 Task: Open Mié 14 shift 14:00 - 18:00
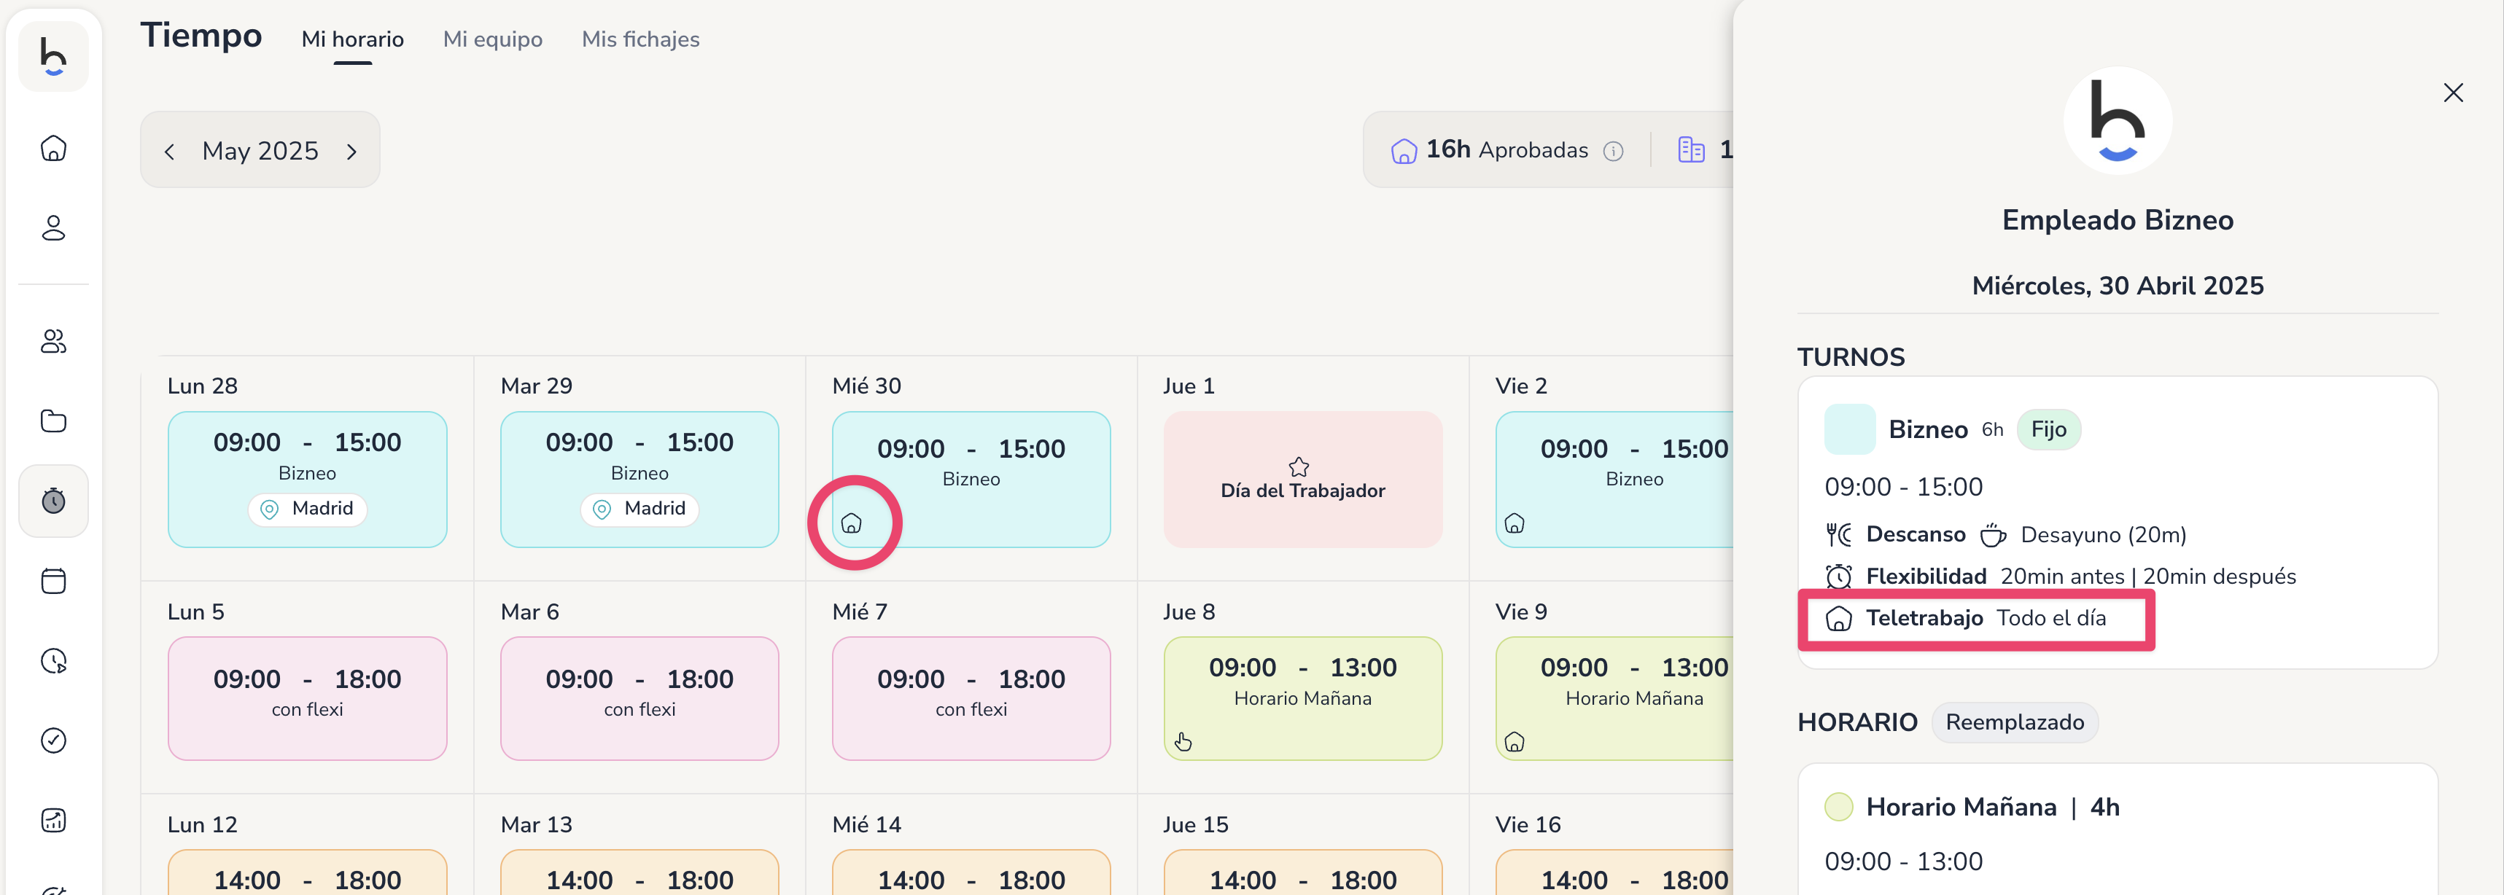(x=971, y=872)
